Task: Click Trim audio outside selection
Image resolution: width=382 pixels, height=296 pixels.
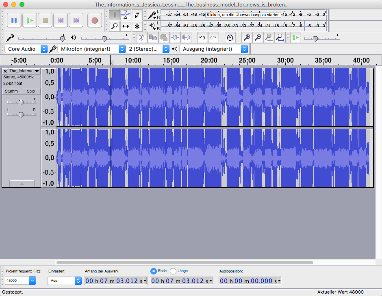Action: [x=175, y=37]
